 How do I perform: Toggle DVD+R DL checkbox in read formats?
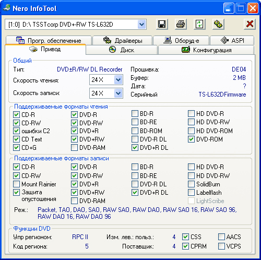point(135,148)
